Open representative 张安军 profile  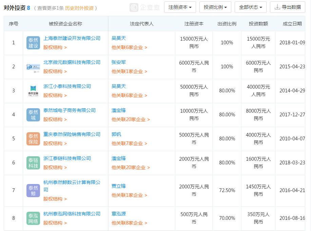coord(119,62)
